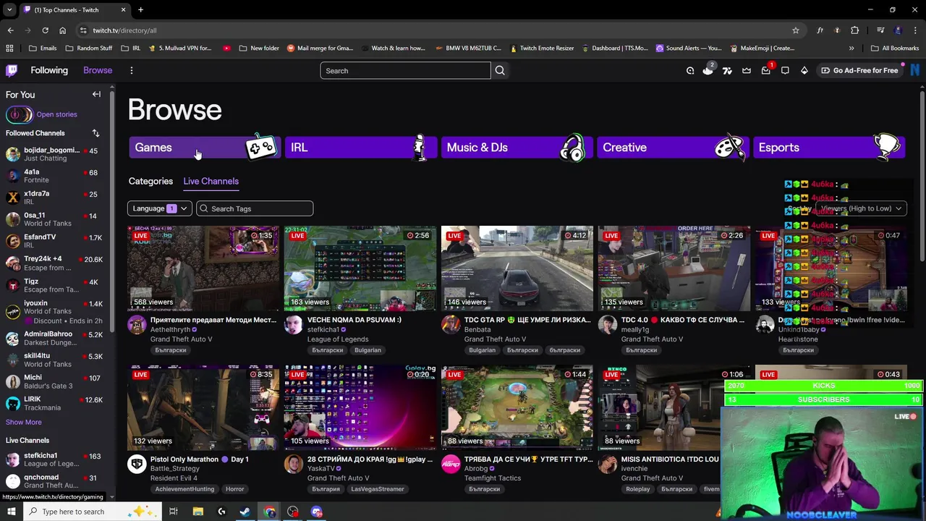This screenshot has height=521, width=926.
Task: Switch to the Categories tab
Action: tap(150, 181)
